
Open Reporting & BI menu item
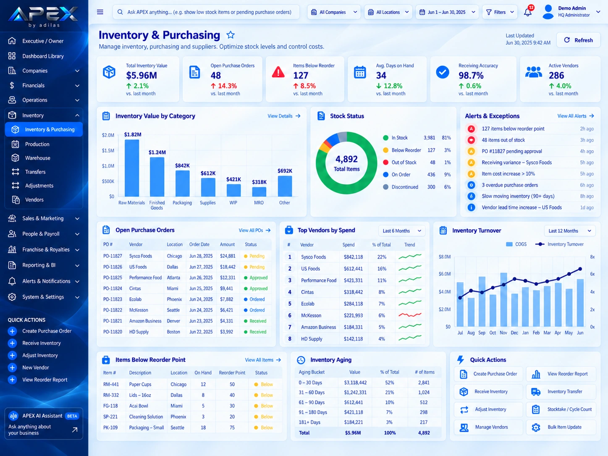pos(44,265)
